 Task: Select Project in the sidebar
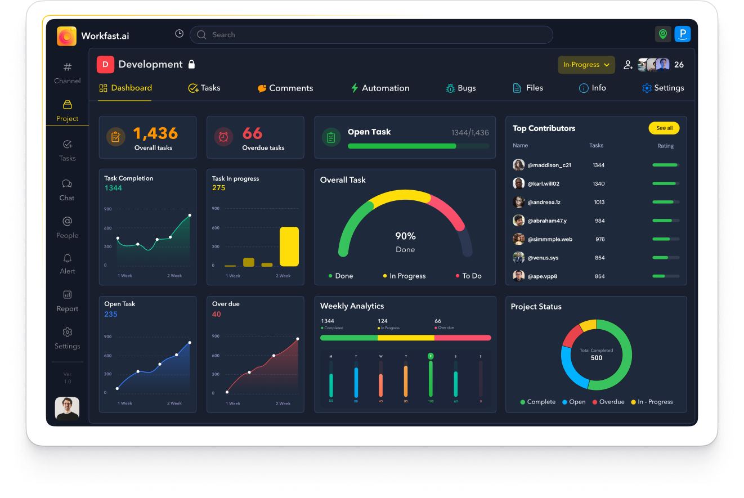click(x=68, y=111)
